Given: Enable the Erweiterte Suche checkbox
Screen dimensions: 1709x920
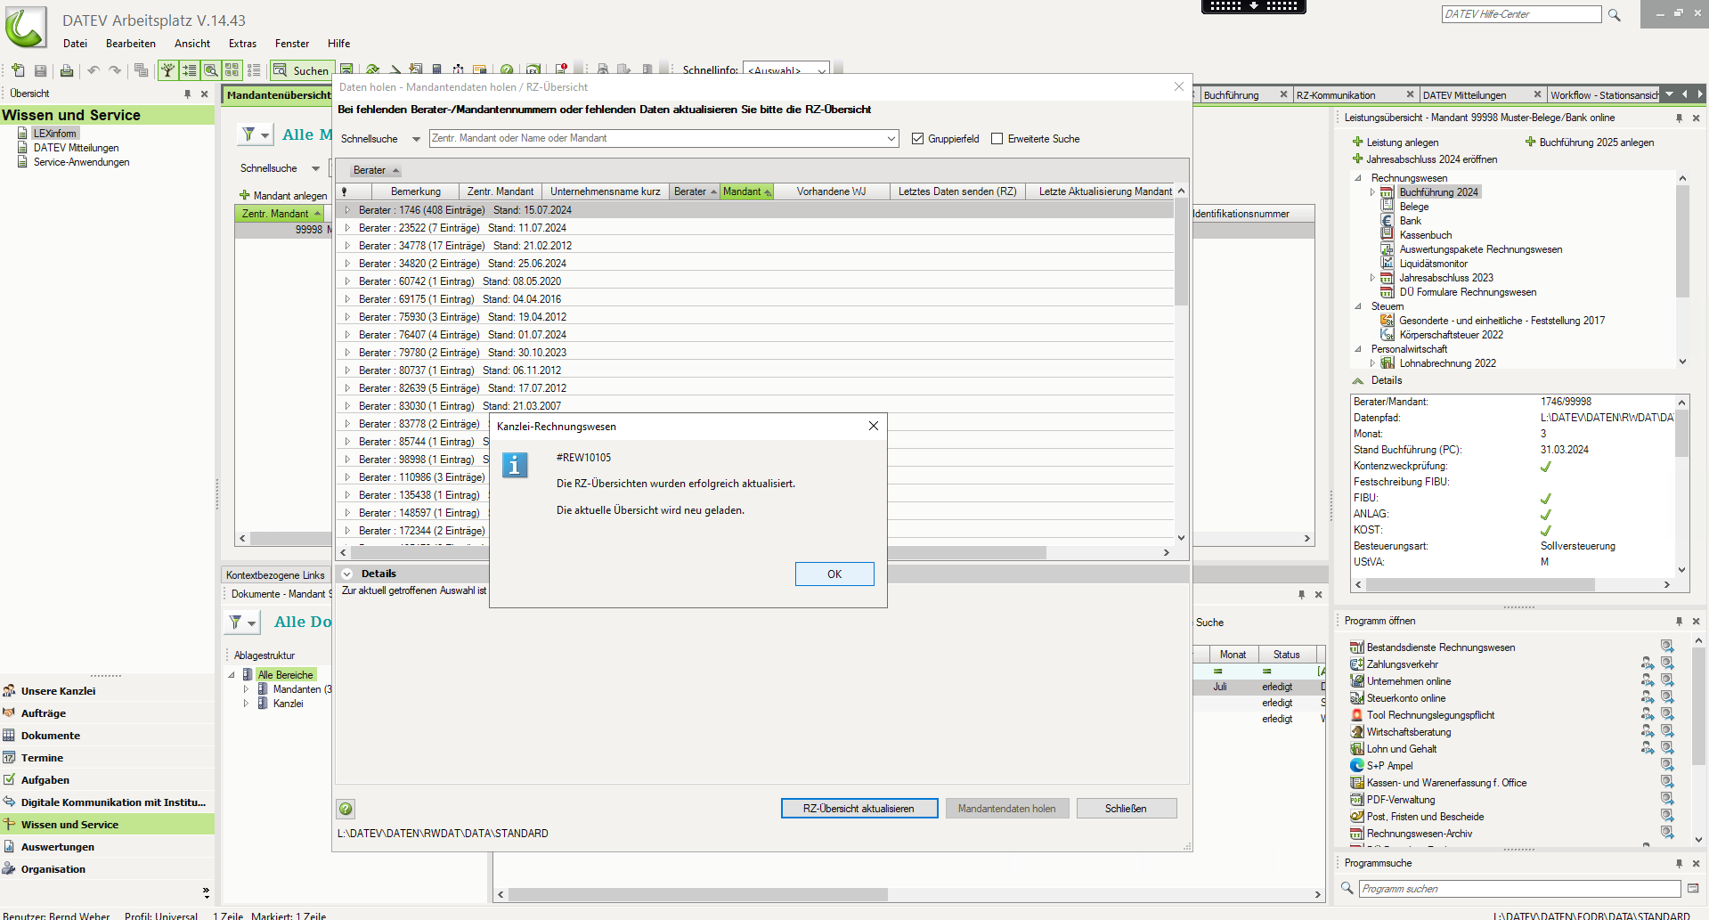Looking at the screenshot, I should pos(997,139).
